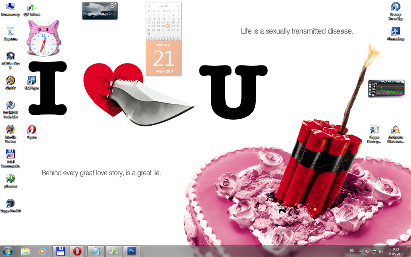Select the Total Commander desktop shortcut
The height and width of the screenshot is (257, 411).
10,155
